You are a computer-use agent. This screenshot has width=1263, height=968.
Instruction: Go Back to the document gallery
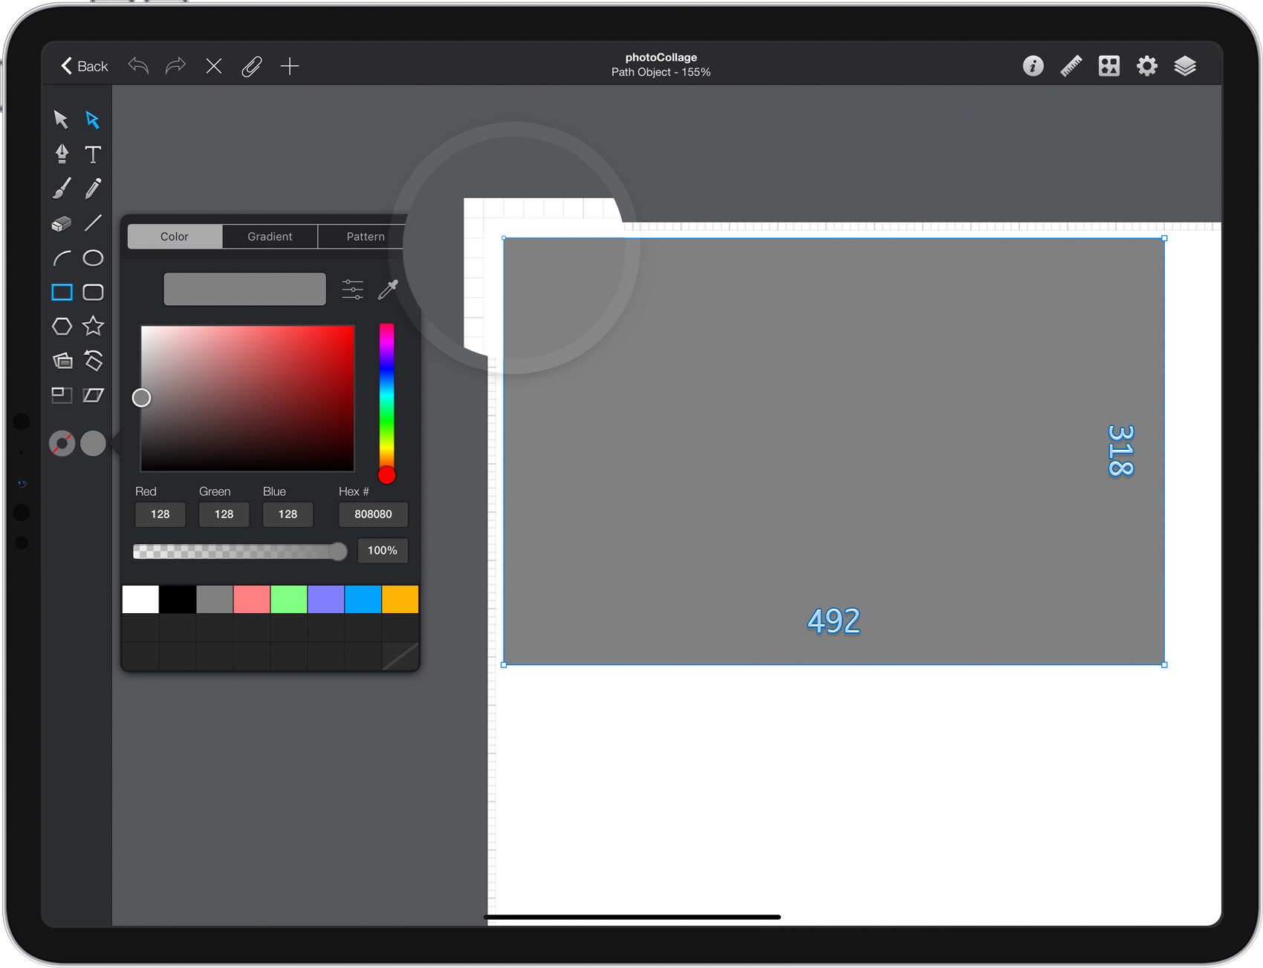tap(84, 66)
